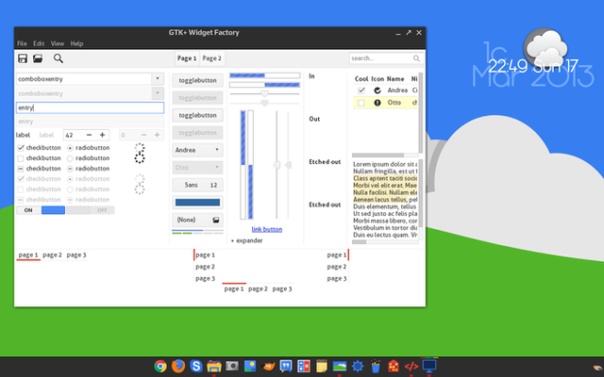604x377 pixels.
Task: Open the Edit menu
Action: coord(39,43)
